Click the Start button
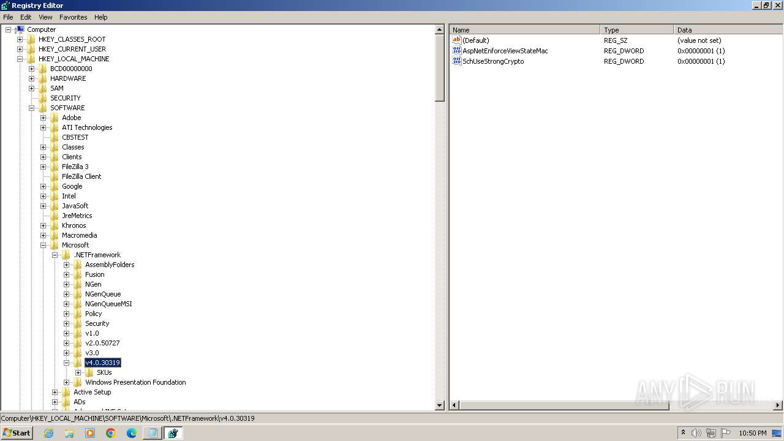This screenshot has width=784, height=441. click(17, 433)
